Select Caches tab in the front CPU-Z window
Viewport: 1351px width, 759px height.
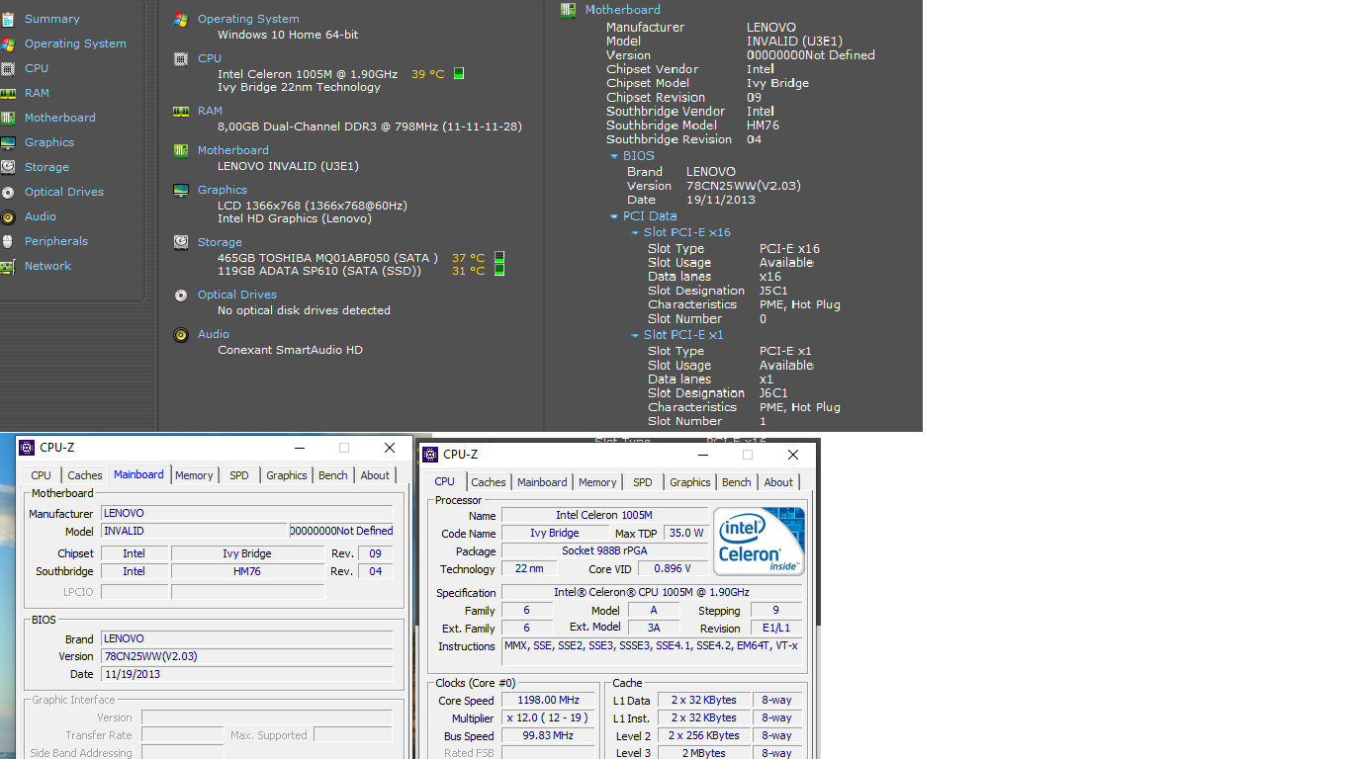489,482
